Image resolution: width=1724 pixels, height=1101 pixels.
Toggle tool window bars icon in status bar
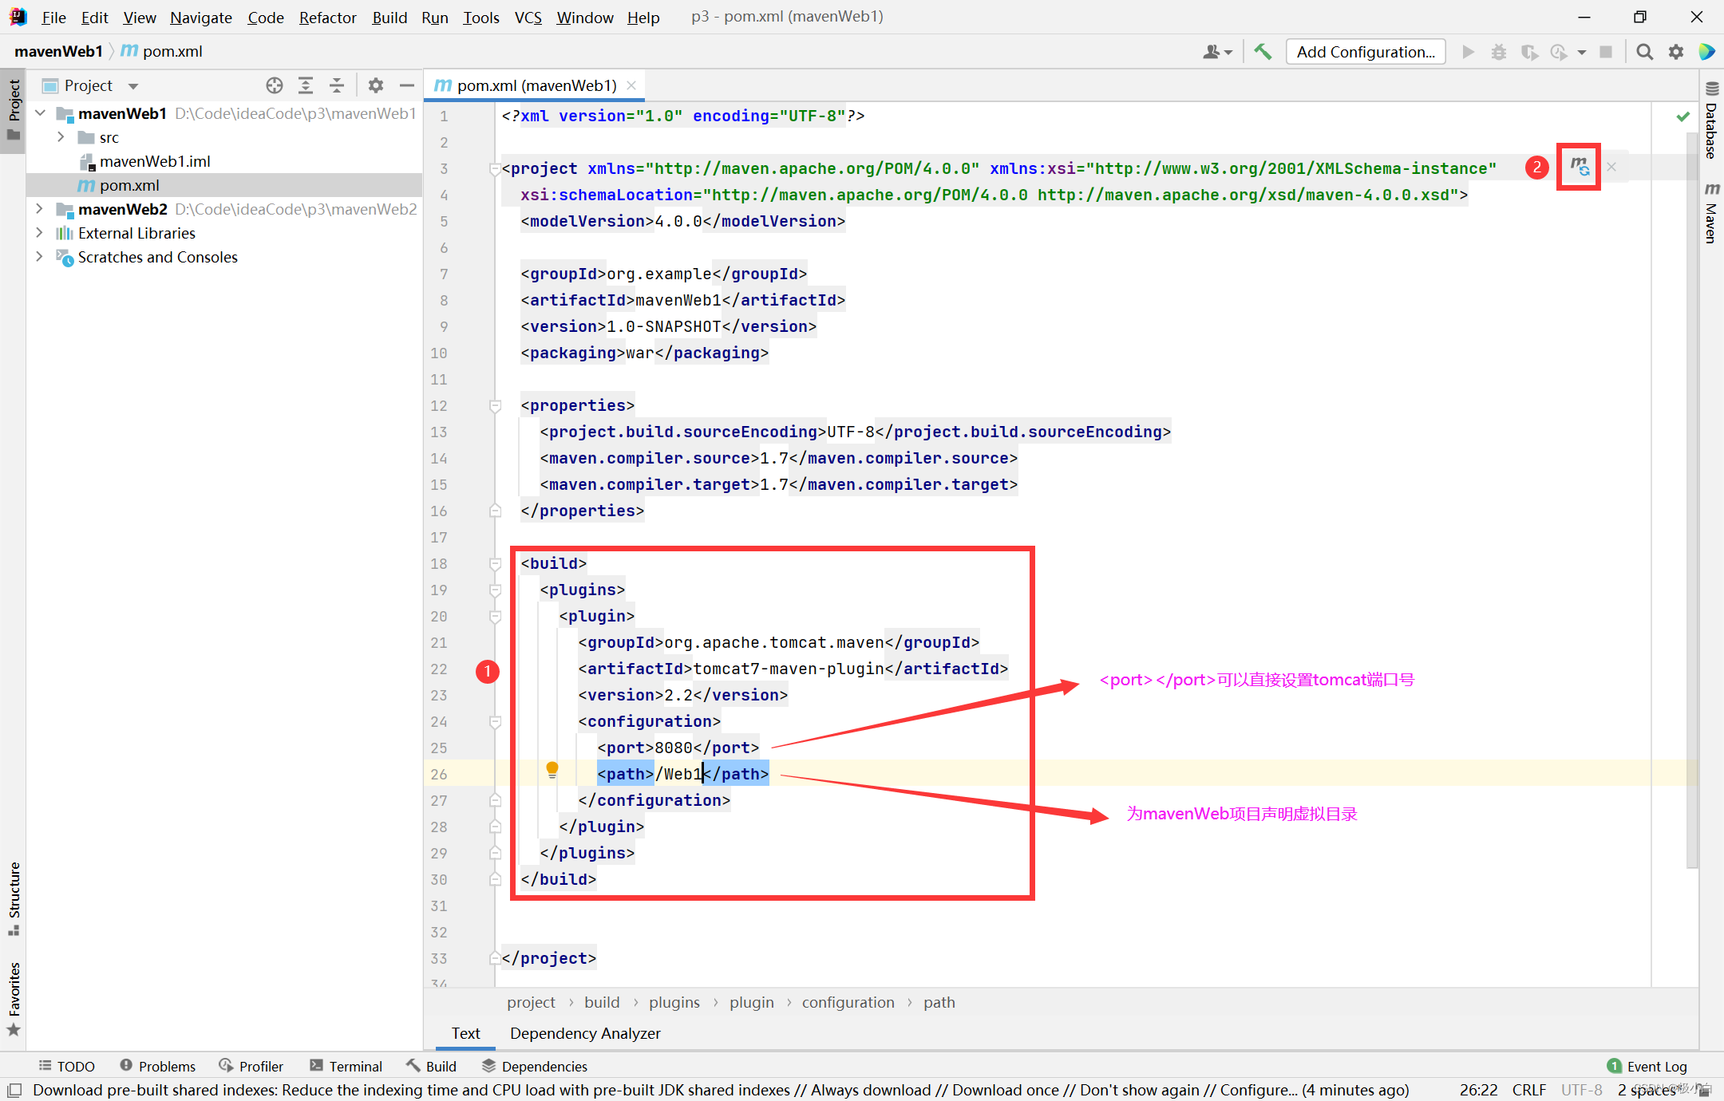click(x=14, y=1090)
